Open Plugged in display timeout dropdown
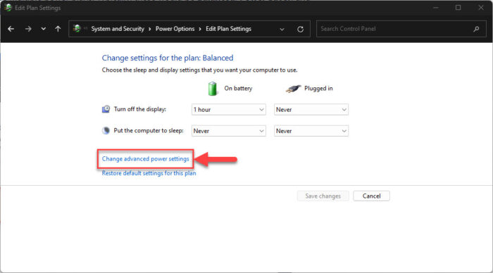493x273 pixels. click(x=311, y=110)
